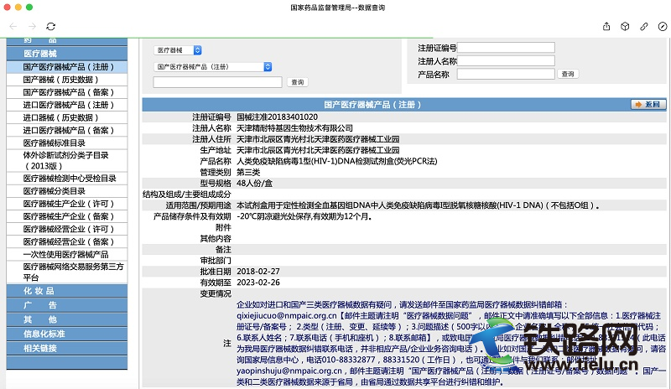Click the link icon in toolbar
671x389 pixels.
pyautogui.click(x=643, y=27)
